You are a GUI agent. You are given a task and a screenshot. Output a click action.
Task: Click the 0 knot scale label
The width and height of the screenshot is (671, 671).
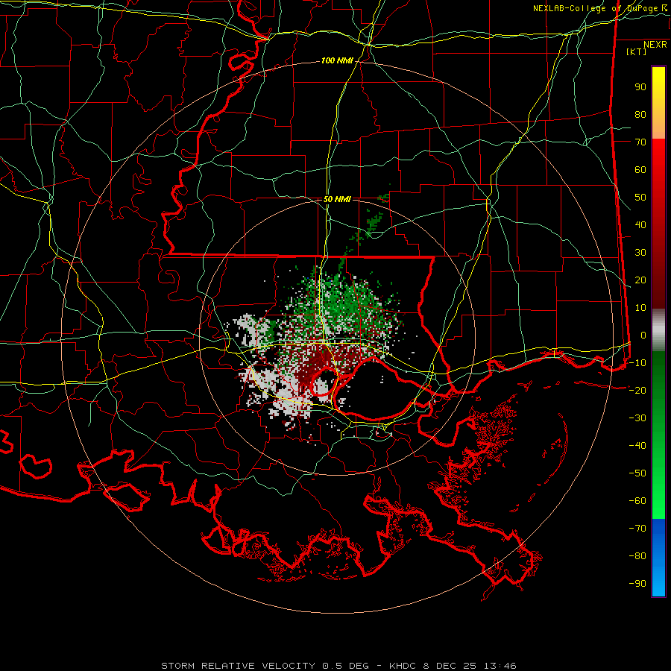coord(643,335)
